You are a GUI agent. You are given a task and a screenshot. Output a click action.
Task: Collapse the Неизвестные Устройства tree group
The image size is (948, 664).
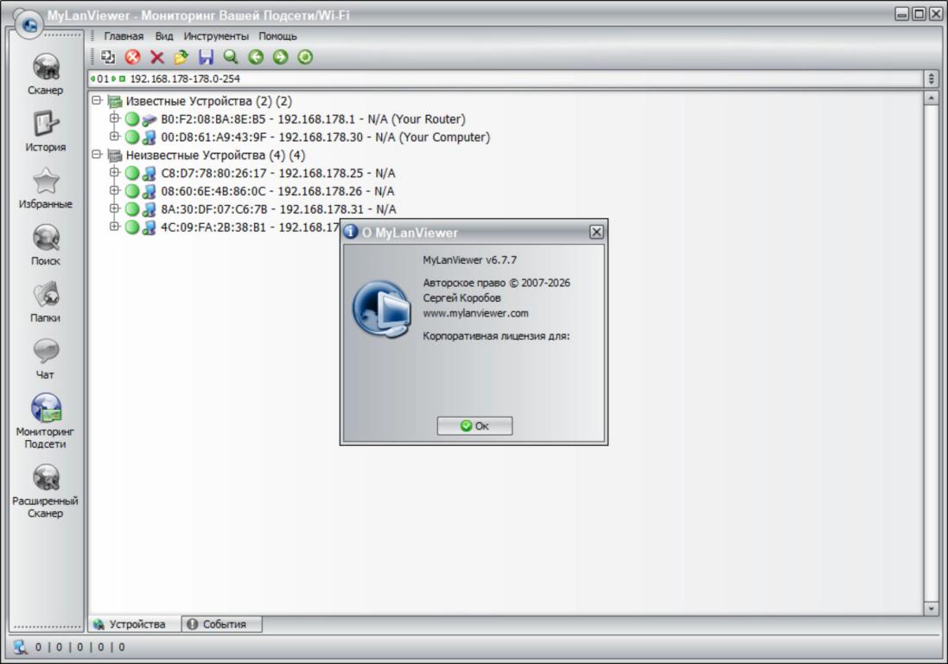coord(97,155)
